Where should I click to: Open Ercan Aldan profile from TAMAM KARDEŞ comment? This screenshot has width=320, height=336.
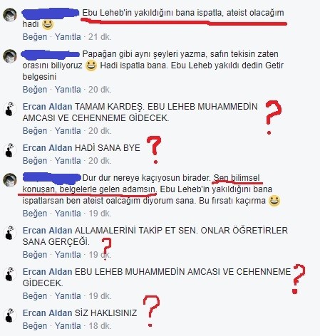point(47,107)
